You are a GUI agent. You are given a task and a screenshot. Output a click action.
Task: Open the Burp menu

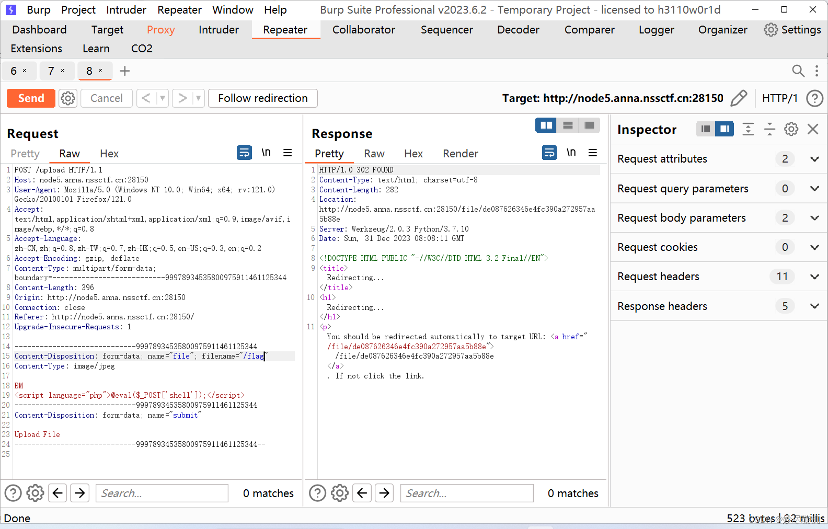(39, 10)
